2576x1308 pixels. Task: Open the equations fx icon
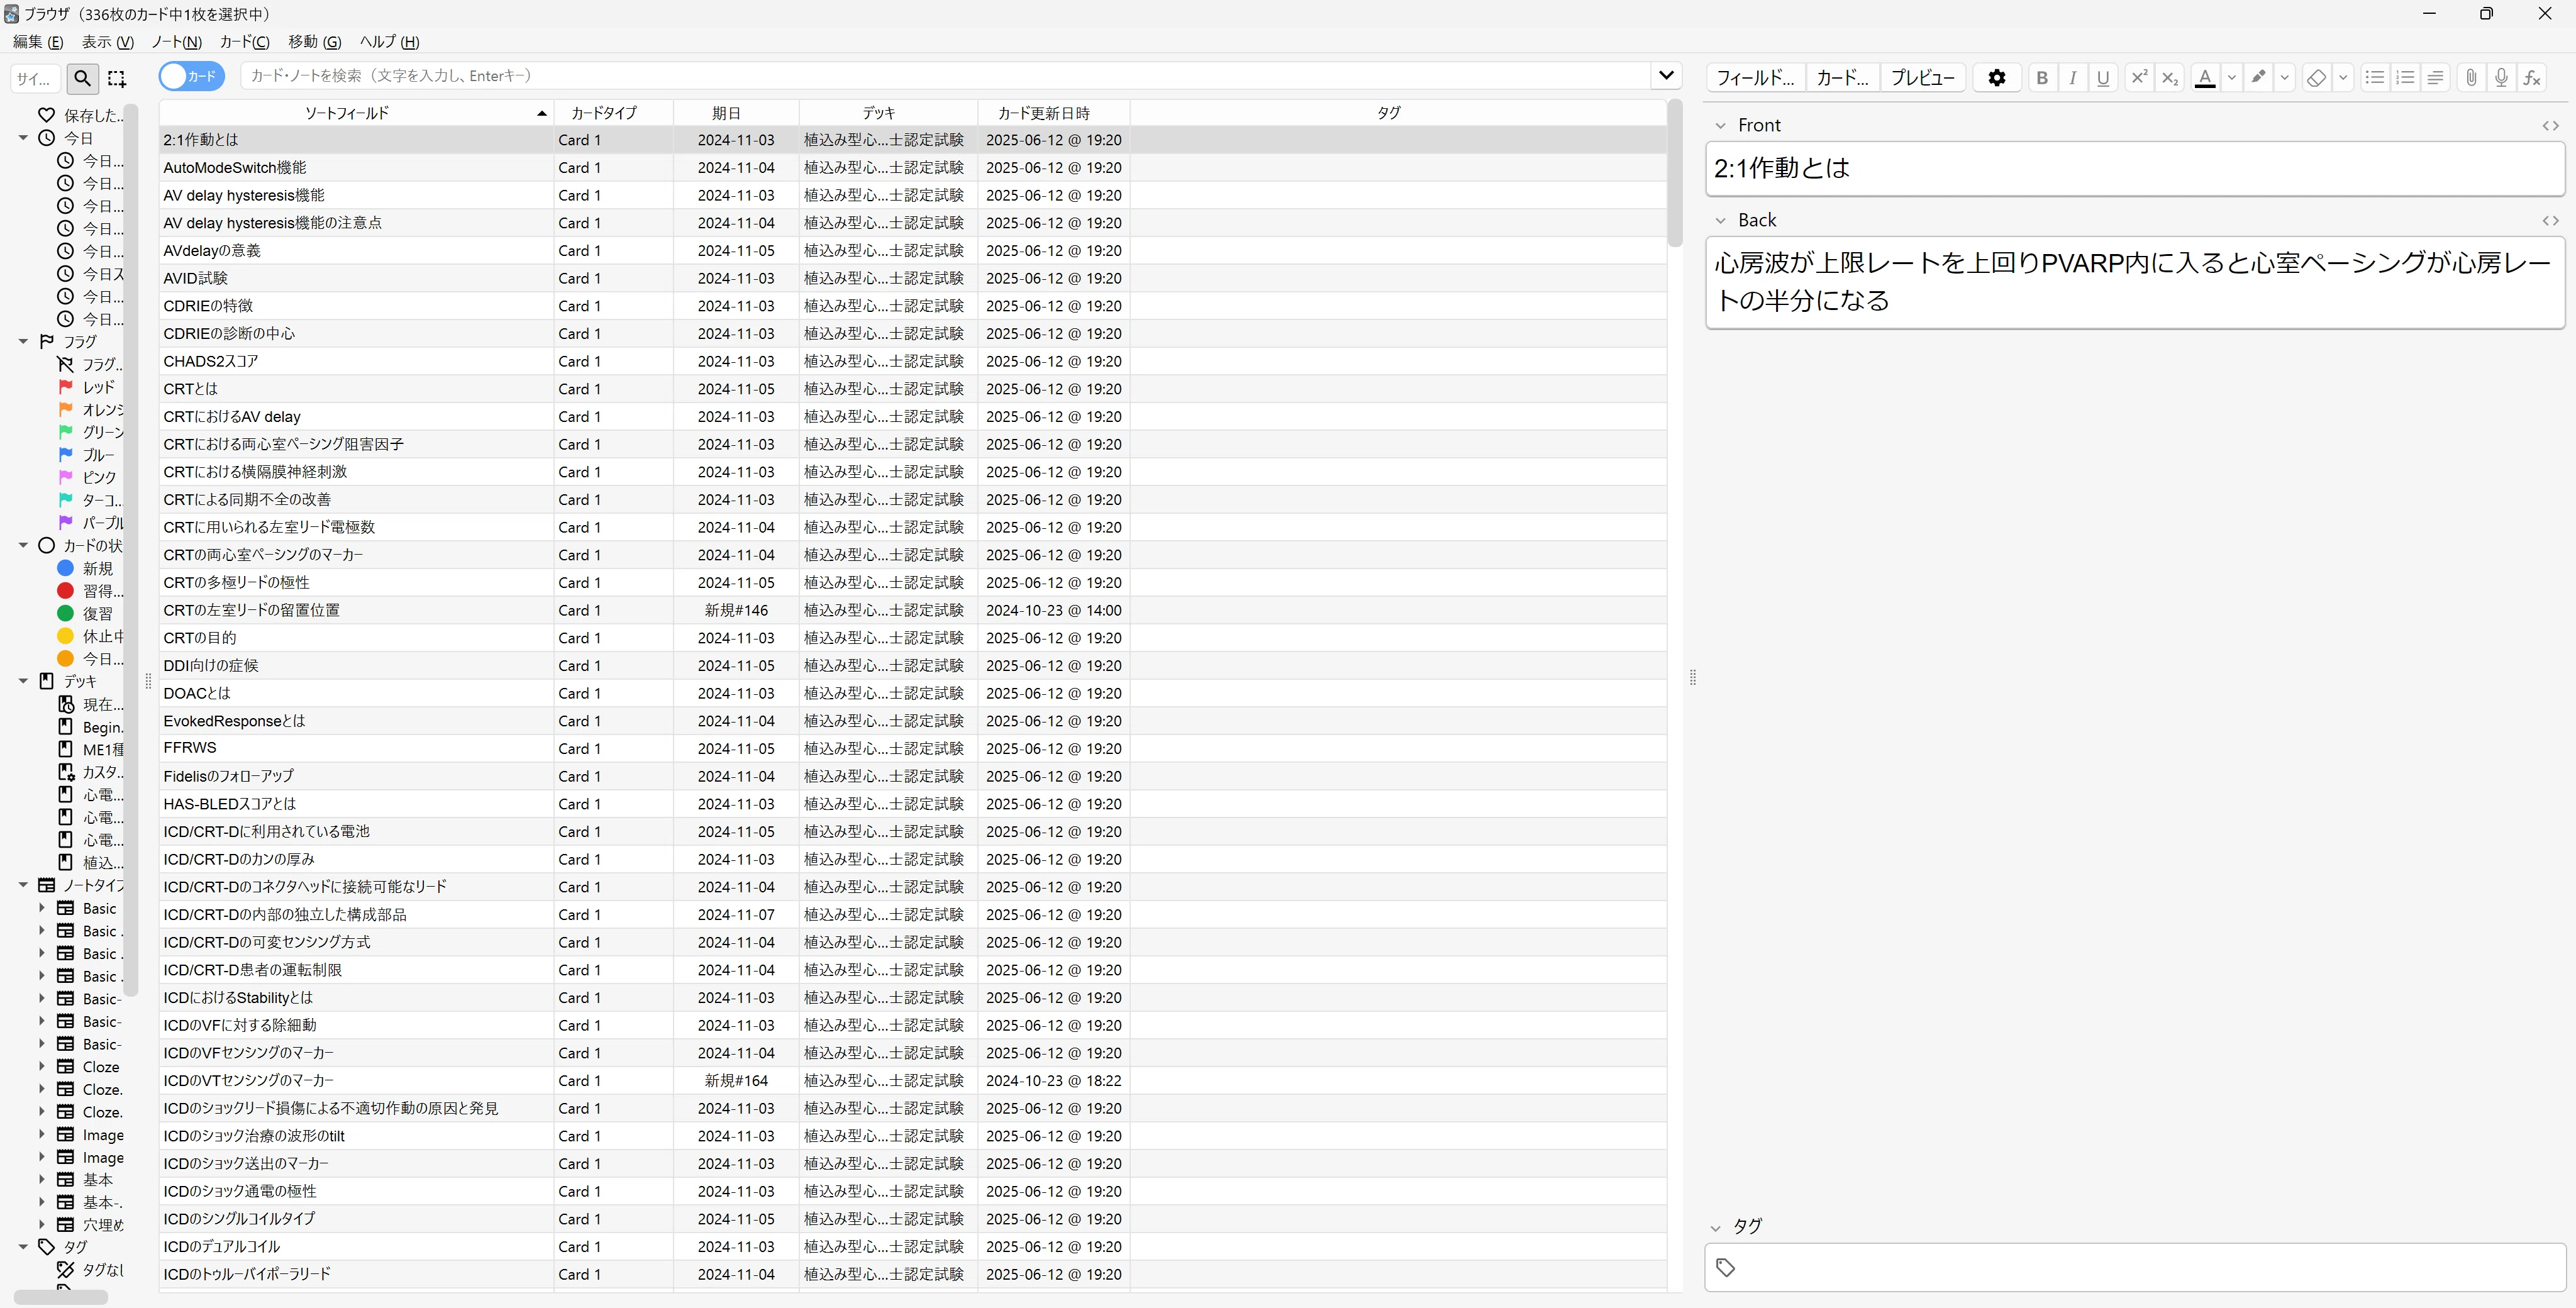coord(2532,77)
